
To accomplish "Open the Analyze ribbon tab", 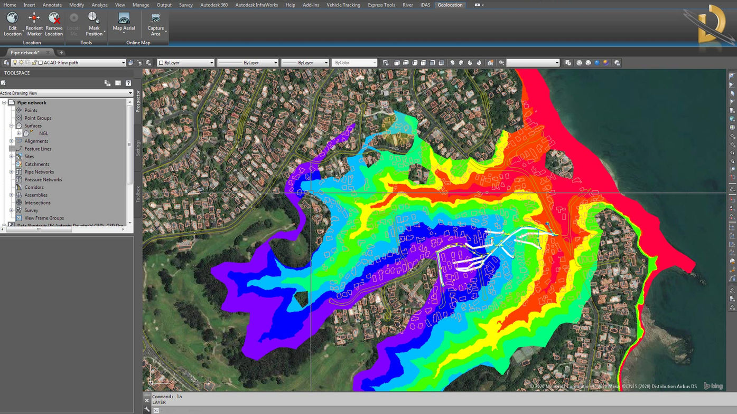I will point(99,5).
